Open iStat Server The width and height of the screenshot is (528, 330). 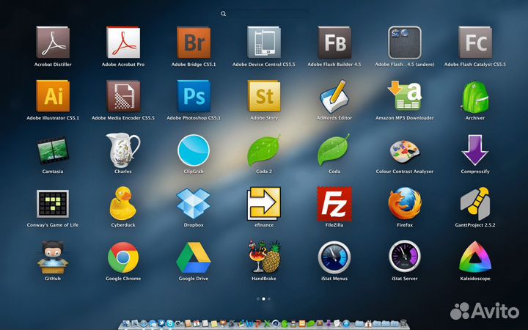point(405,256)
